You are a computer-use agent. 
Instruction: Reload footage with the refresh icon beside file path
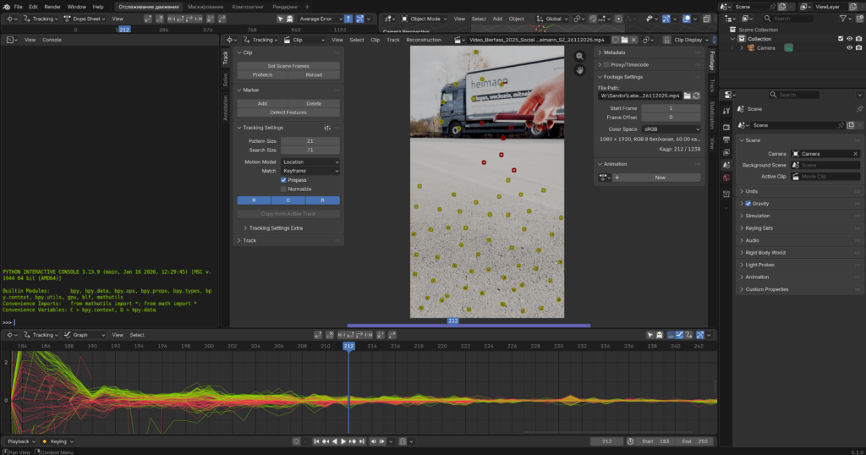click(697, 96)
